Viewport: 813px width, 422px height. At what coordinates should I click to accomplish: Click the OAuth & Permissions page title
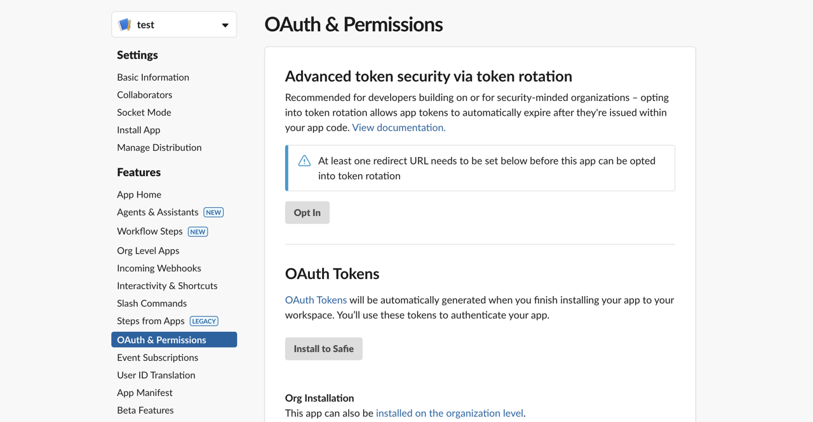coord(354,24)
